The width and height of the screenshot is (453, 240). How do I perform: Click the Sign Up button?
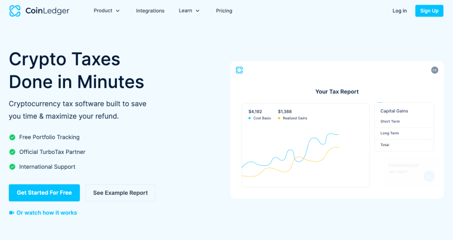[x=429, y=11]
